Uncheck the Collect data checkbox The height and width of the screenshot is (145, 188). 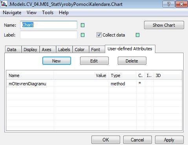(99, 35)
